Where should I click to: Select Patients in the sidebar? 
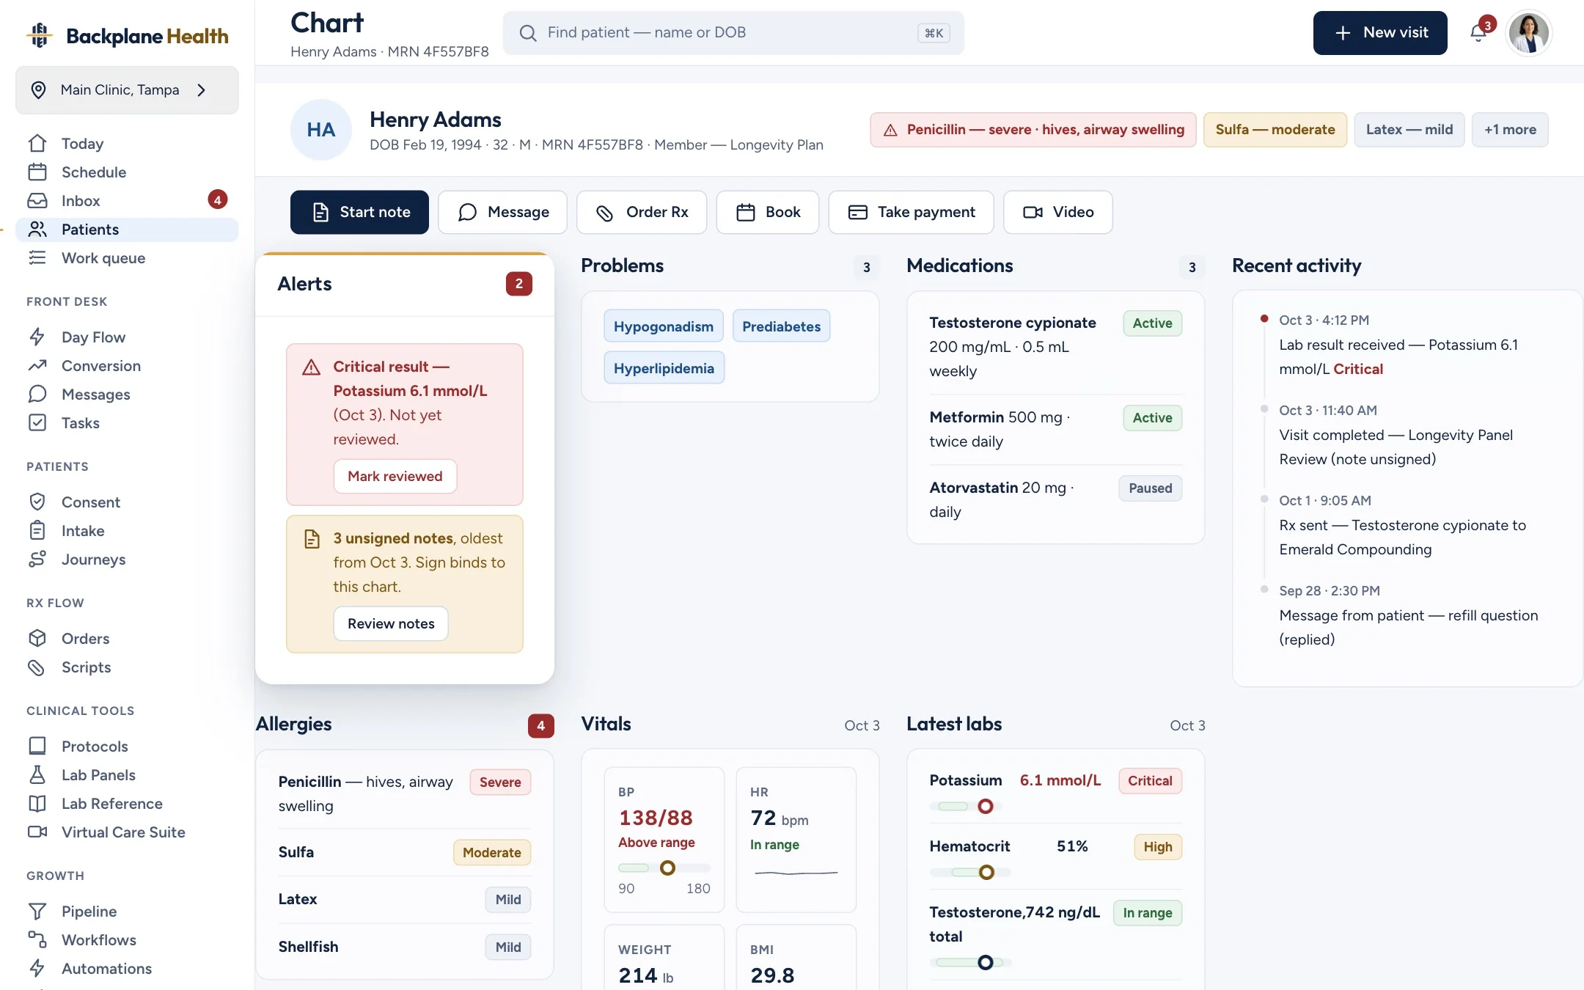(x=127, y=230)
